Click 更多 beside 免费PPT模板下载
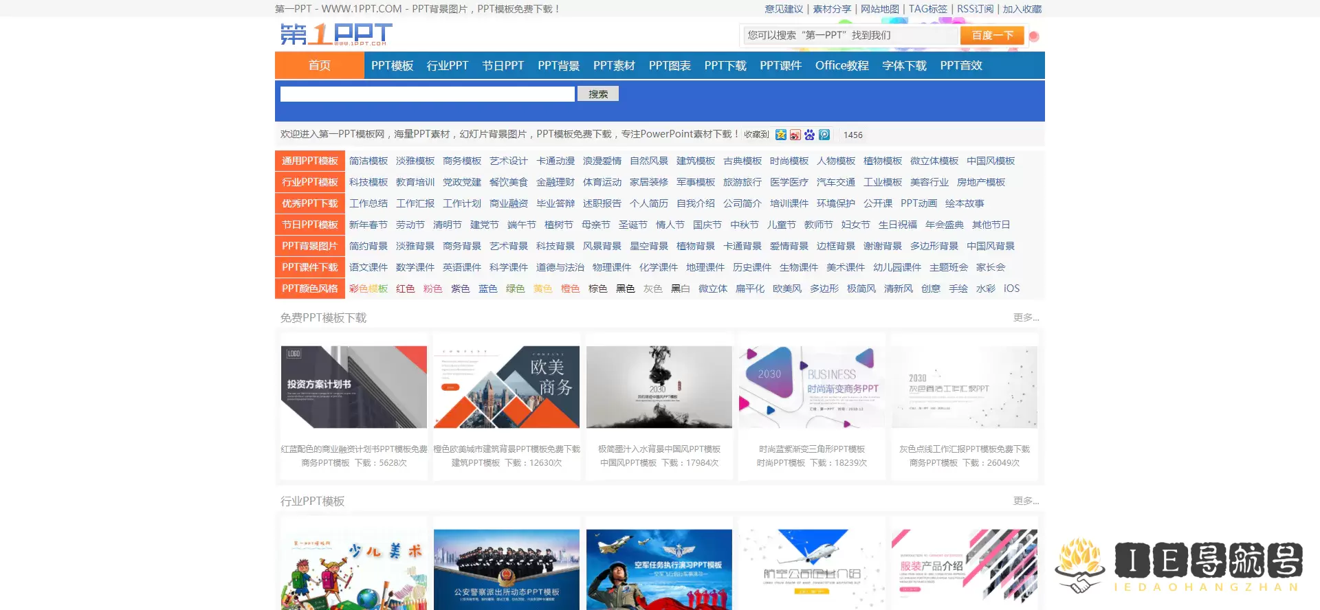Viewport: 1320px width, 610px height. pos(1025,317)
